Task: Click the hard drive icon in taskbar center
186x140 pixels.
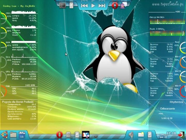Action: 77,135
